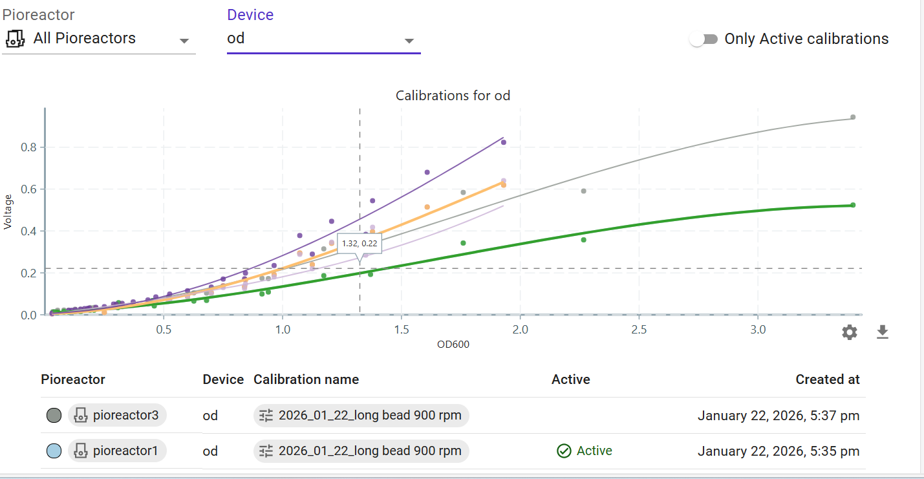Viewport: 924px width, 479px height.
Task: Click tune icon in pioreactor3 calibration name
Action: tap(266, 416)
